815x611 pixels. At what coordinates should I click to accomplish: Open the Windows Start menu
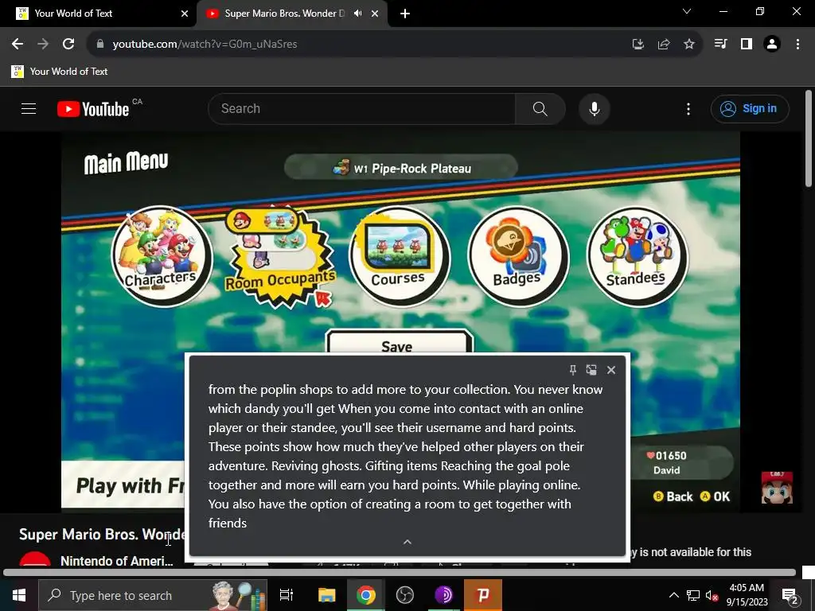19,595
